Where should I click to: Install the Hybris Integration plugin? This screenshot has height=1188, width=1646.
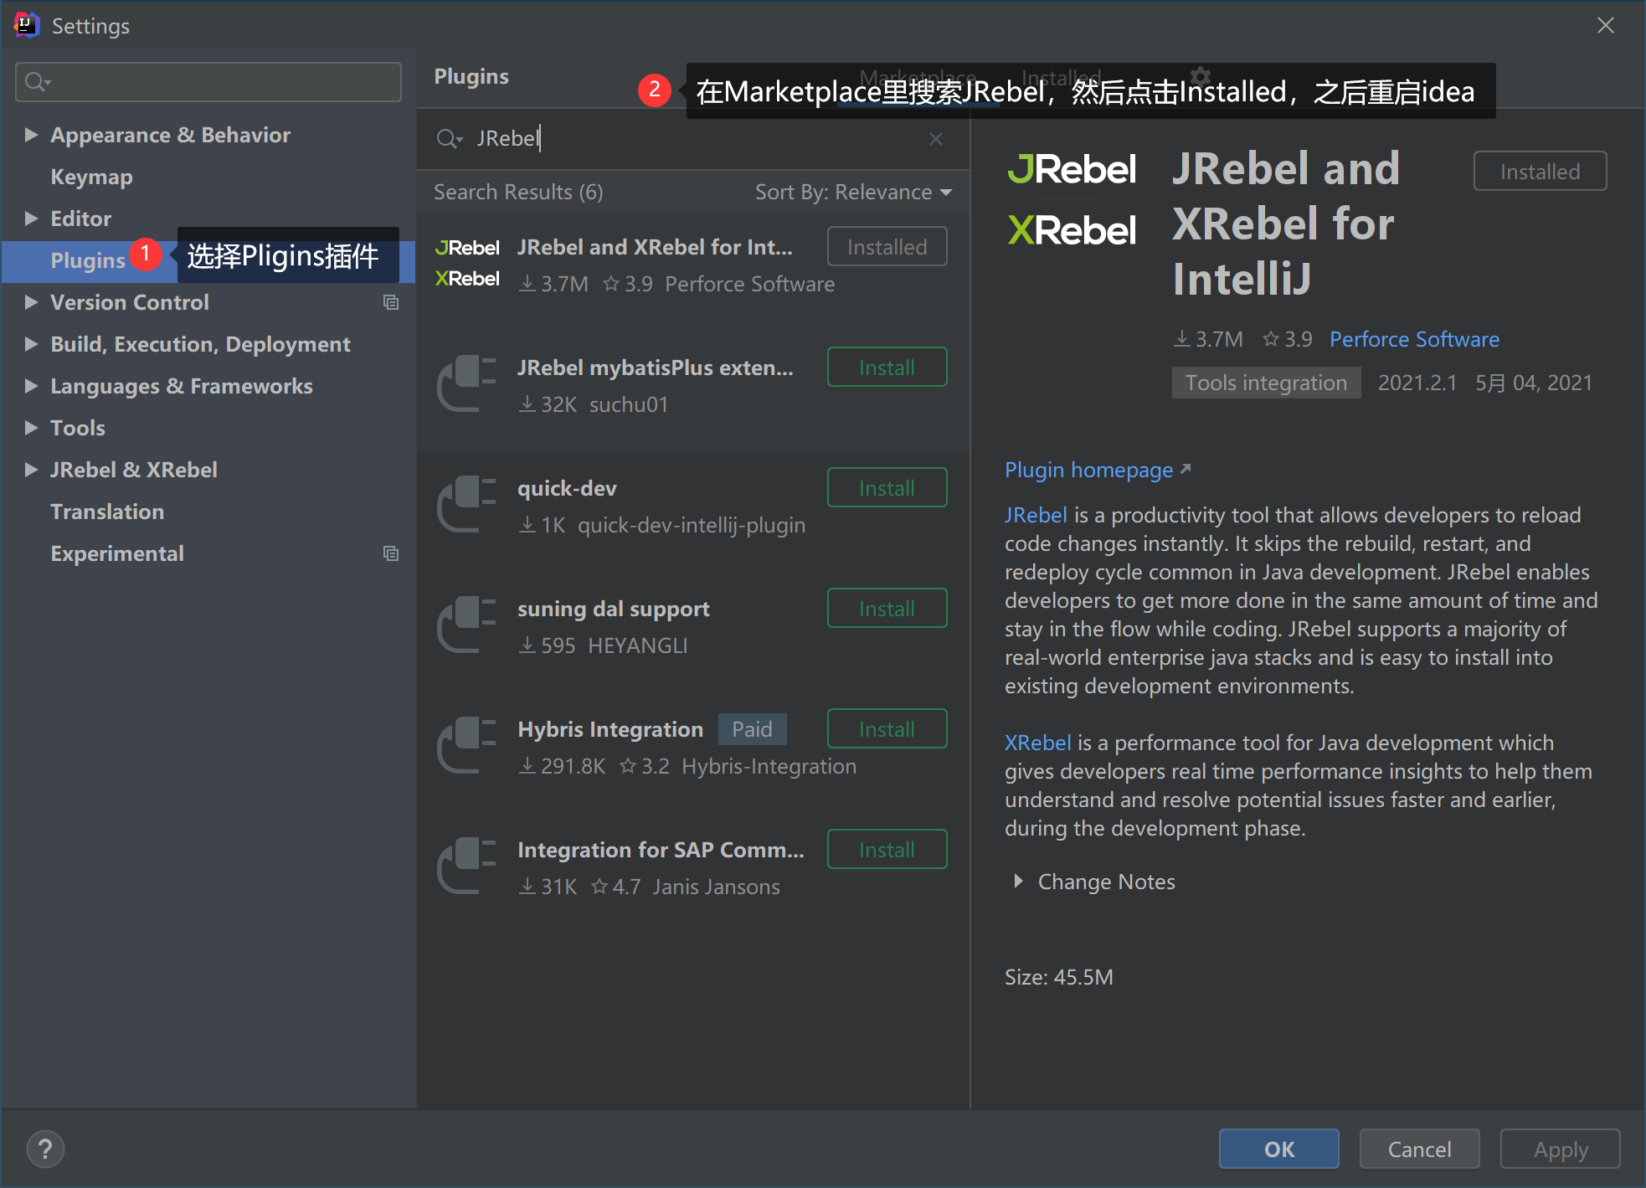click(887, 728)
